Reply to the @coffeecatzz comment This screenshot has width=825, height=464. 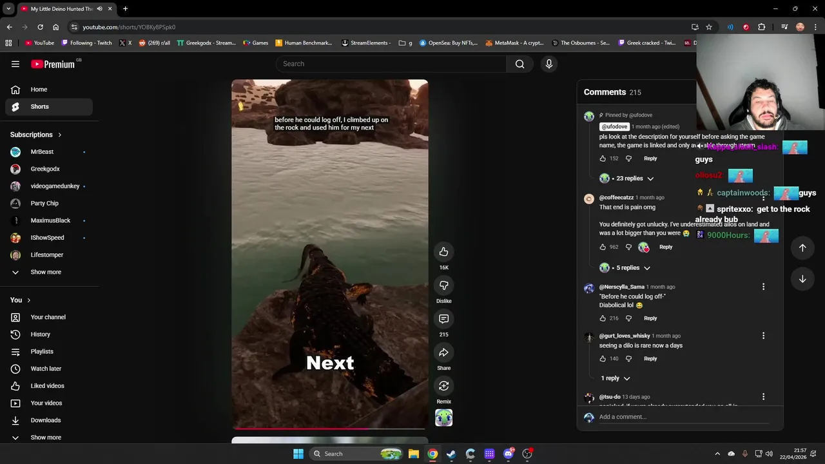(x=666, y=247)
